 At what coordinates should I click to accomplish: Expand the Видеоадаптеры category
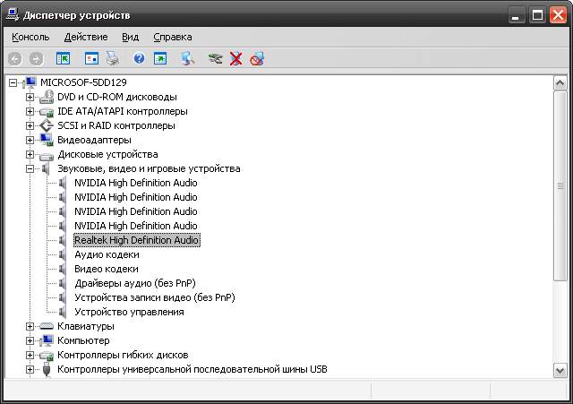pyautogui.click(x=30, y=140)
